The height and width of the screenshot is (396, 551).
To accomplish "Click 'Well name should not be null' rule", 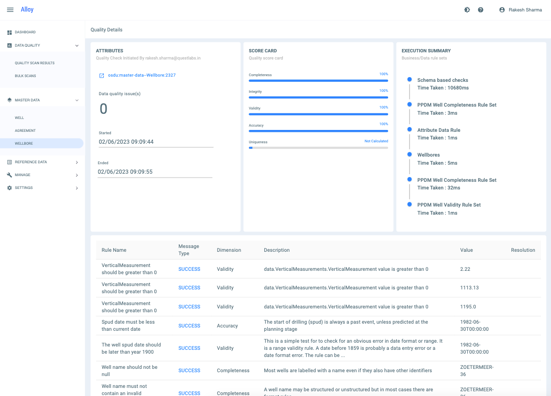I will (x=130, y=371).
